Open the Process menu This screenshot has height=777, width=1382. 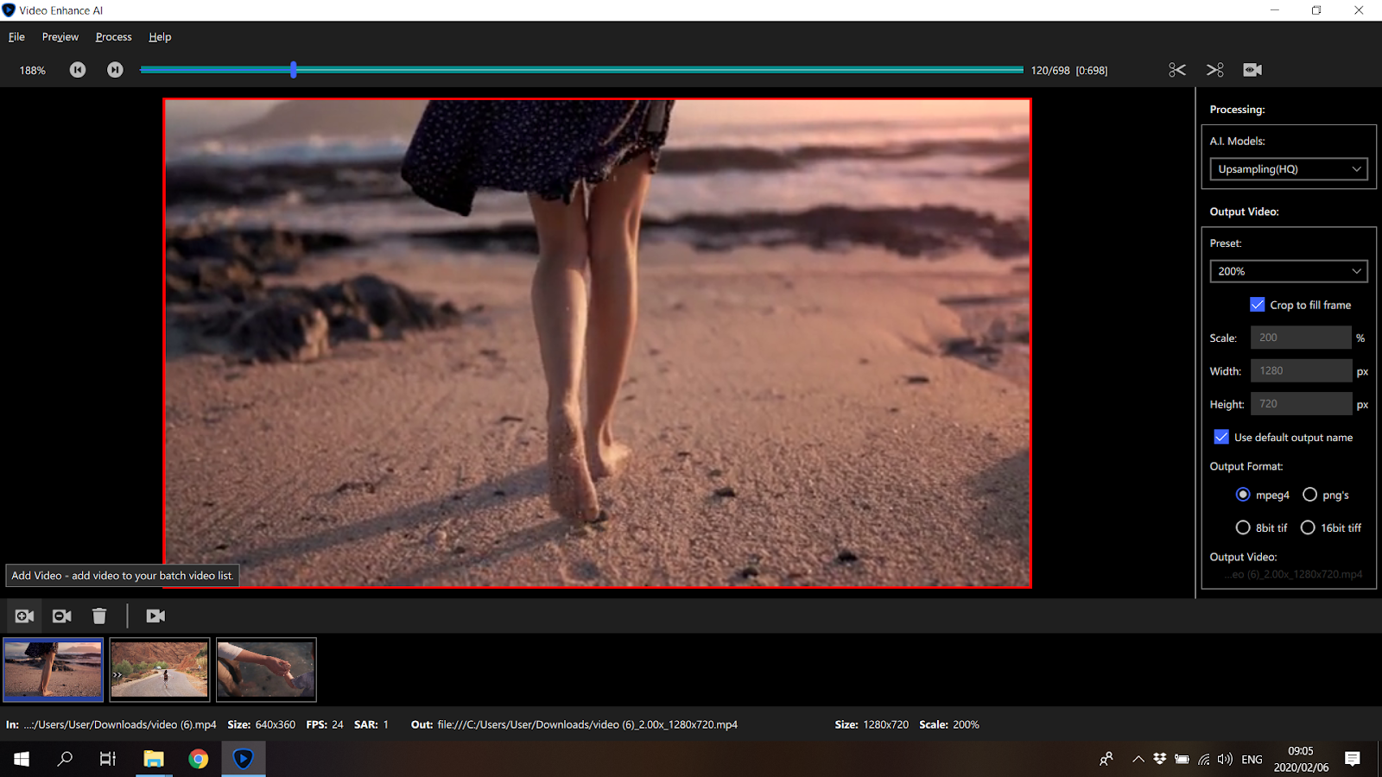click(x=113, y=37)
